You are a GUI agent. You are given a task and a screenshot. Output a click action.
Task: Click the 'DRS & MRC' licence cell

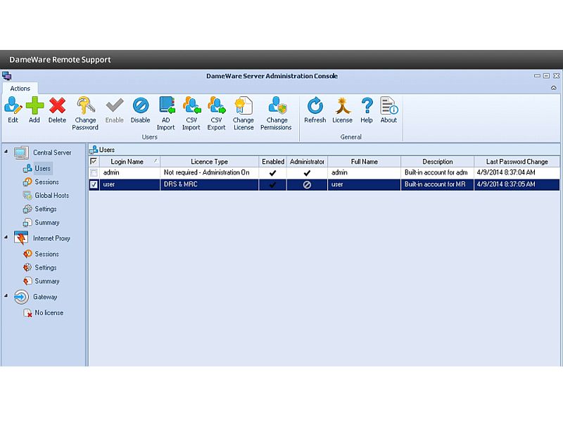tap(209, 184)
